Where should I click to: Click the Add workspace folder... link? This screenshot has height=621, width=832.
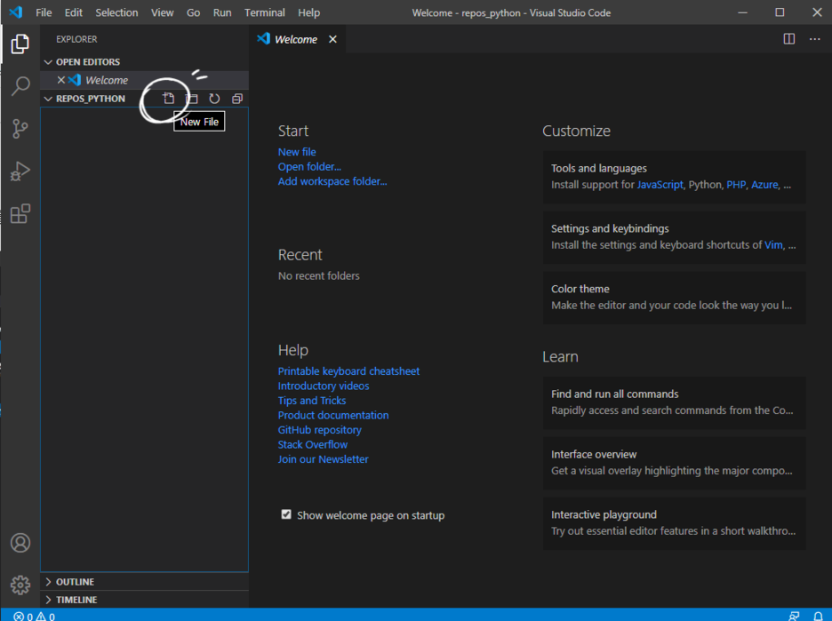point(332,181)
